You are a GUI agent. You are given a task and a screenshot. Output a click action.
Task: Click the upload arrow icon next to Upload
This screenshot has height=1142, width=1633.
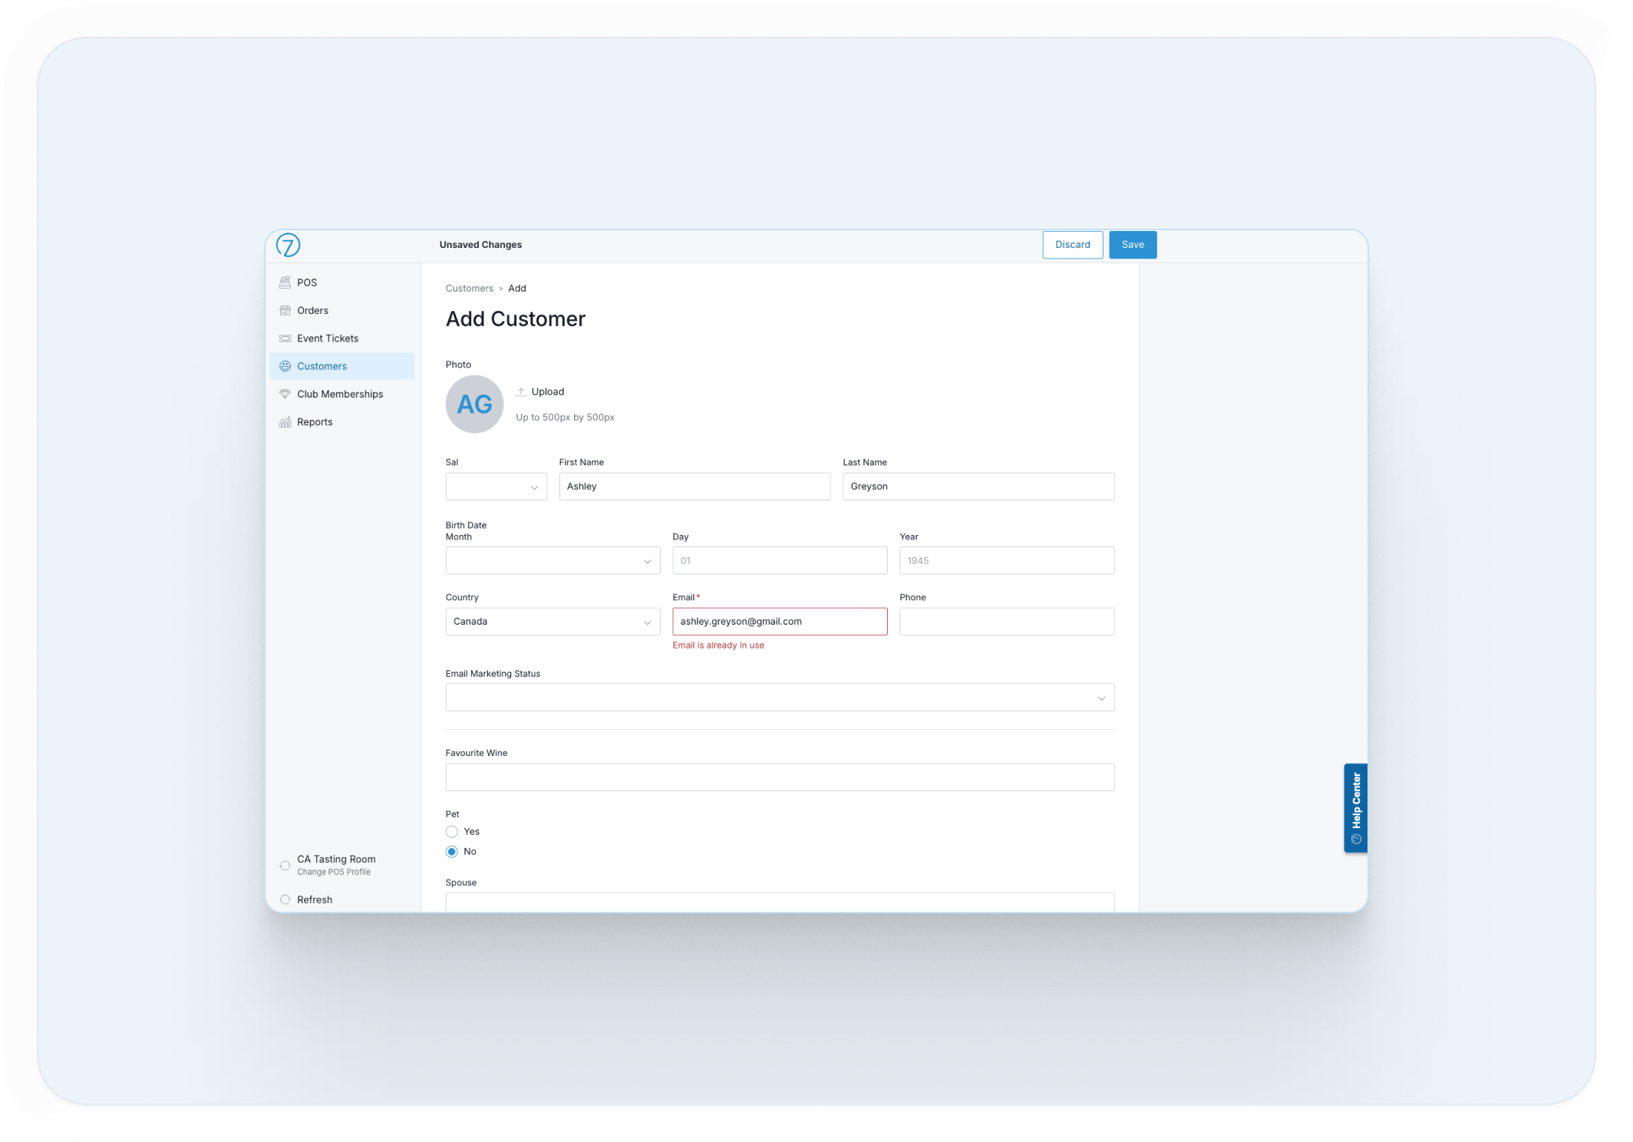click(521, 392)
